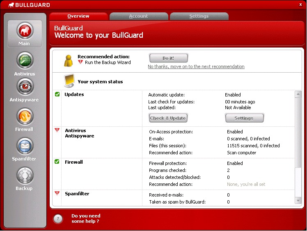This screenshot has width=307, height=231.
Task: Click the status list scroll down arrow
Action: (298, 201)
